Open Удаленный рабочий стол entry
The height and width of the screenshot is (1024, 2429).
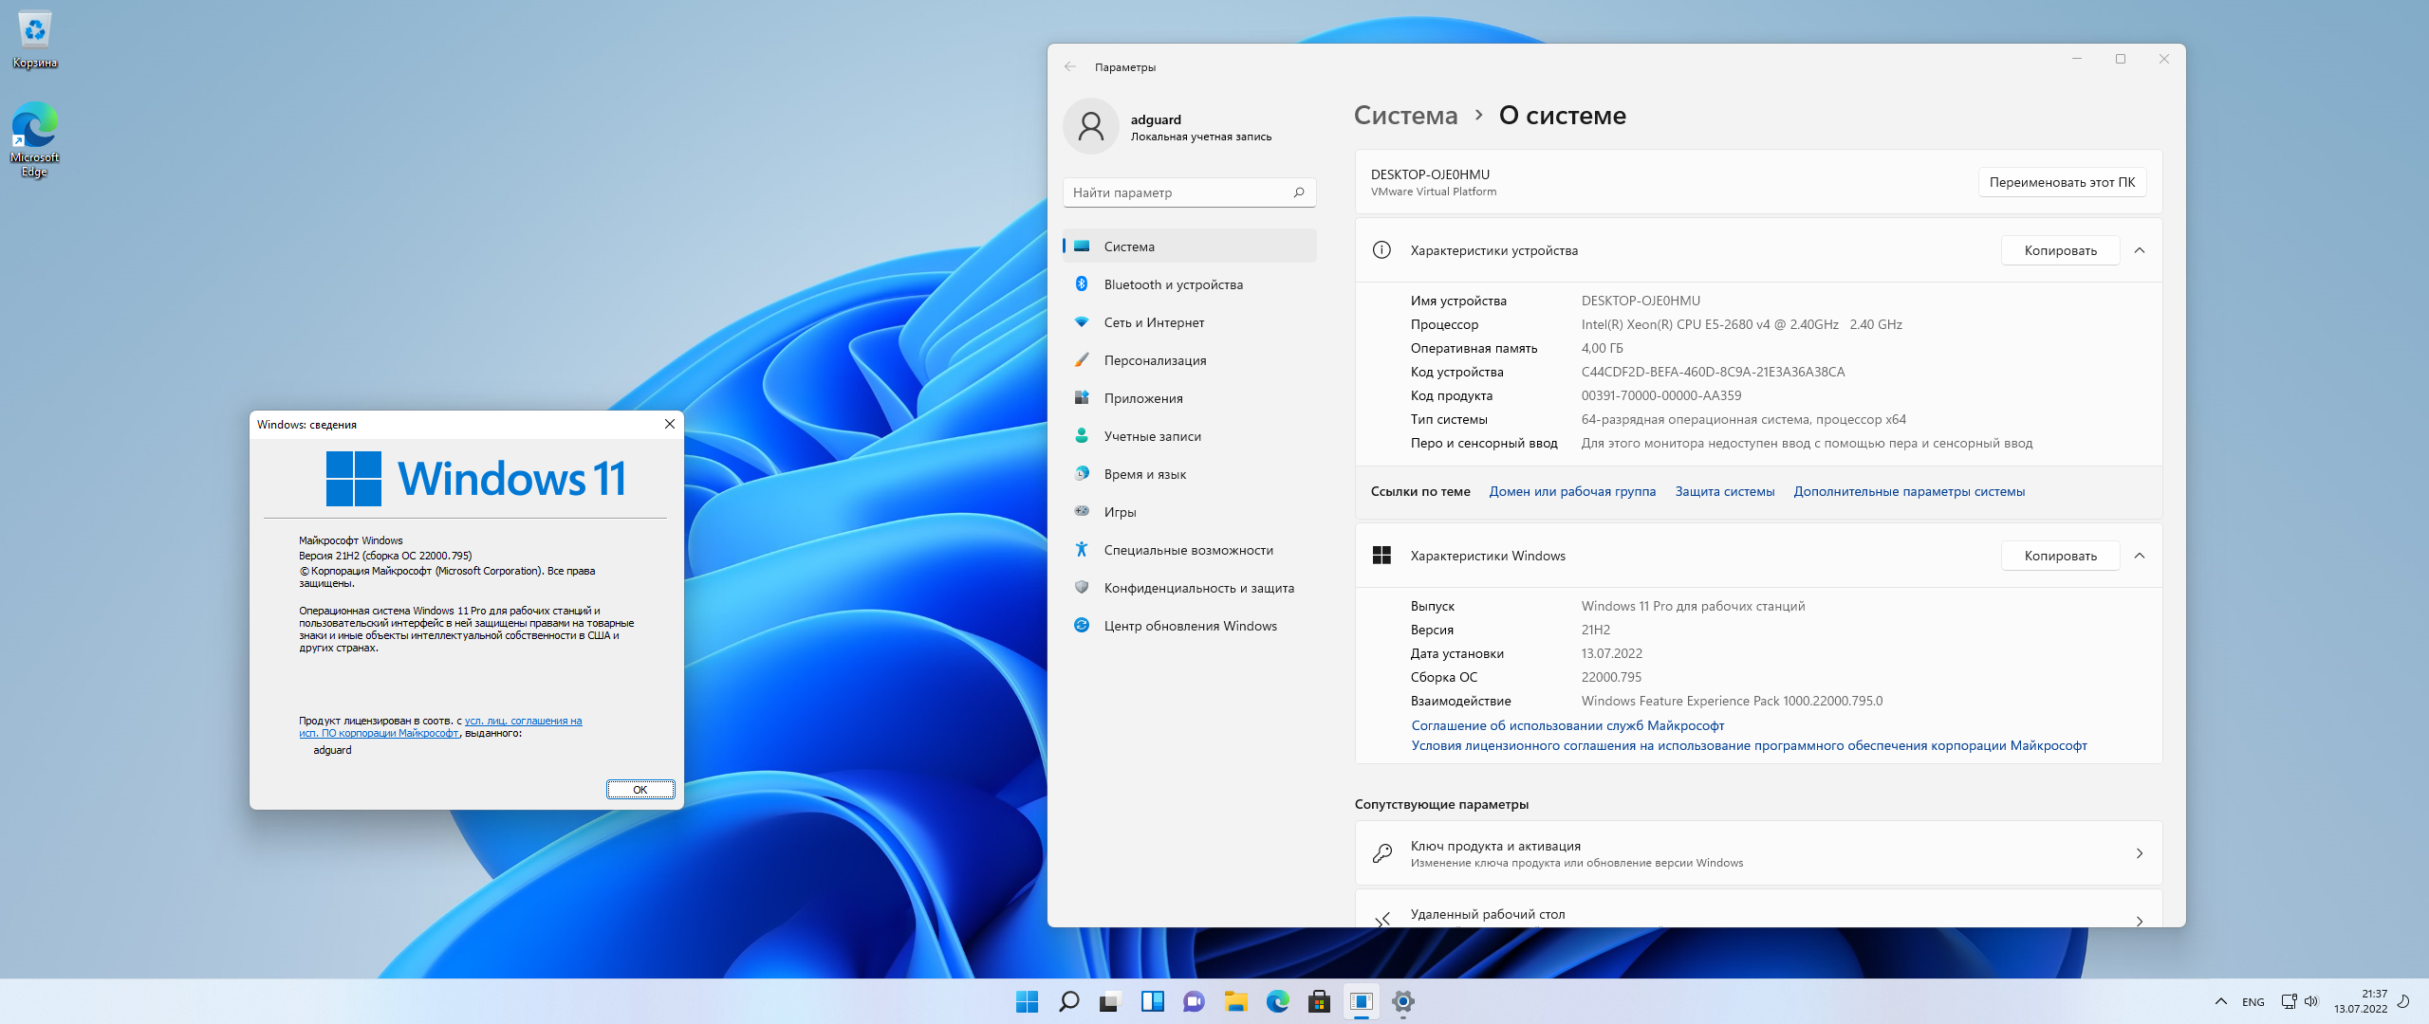(x=1758, y=909)
